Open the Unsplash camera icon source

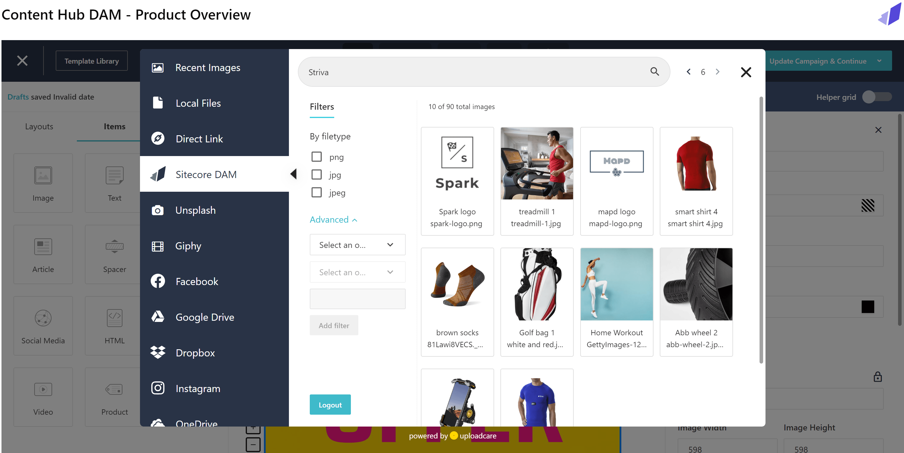click(x=158, y=210)
